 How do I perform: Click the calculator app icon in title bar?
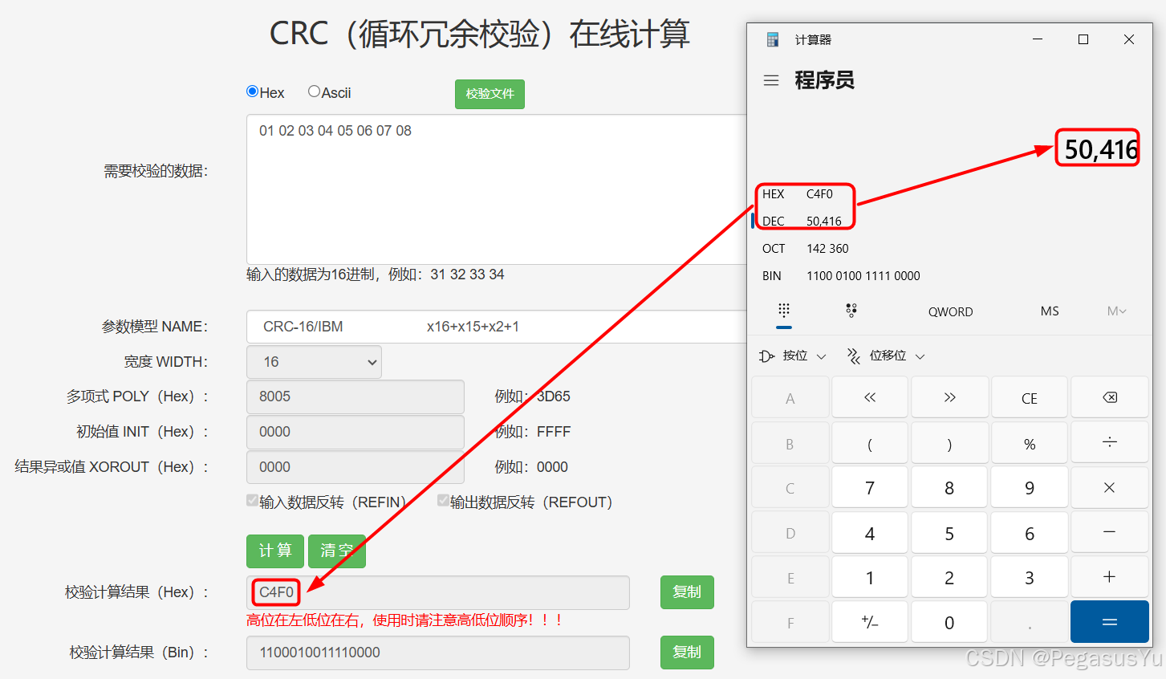point(773,39)
